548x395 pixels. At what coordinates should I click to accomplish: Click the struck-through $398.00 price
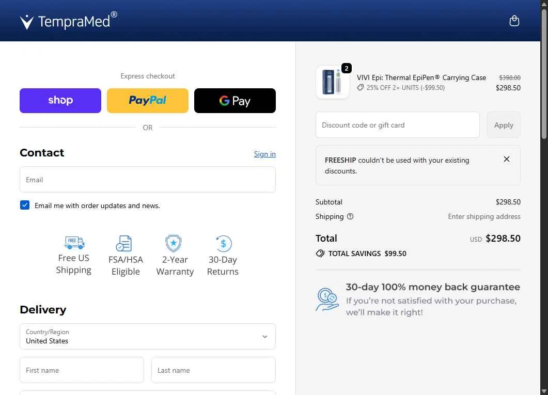[x=510, y=77]
